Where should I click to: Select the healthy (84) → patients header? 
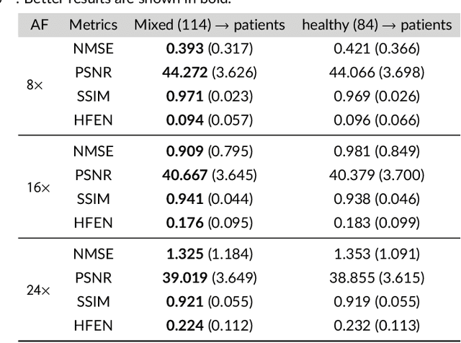(x=377, y=24)
